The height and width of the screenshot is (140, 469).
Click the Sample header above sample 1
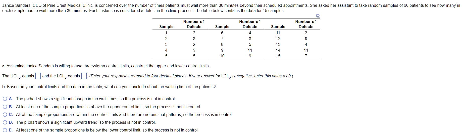pos(166,27)
